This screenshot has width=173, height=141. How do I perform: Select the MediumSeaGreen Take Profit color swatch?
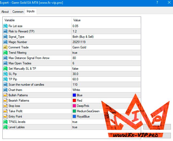tap(74, 111)
